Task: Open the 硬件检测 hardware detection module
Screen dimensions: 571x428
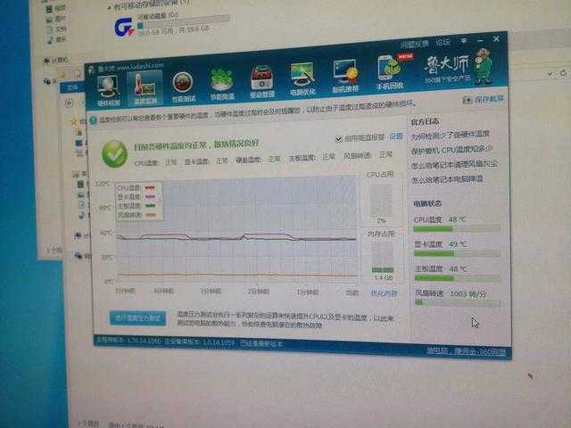Action: point(108,91)
